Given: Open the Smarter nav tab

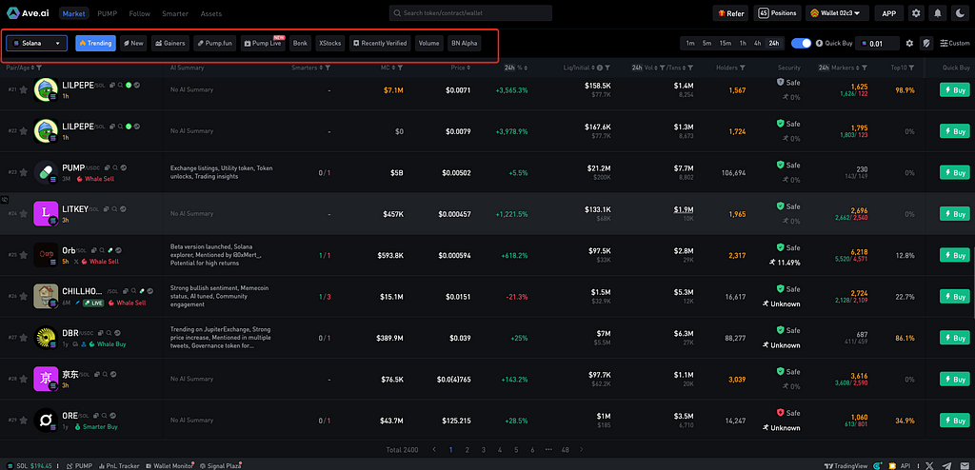Looking at the screenshot, I should [175, 13].
